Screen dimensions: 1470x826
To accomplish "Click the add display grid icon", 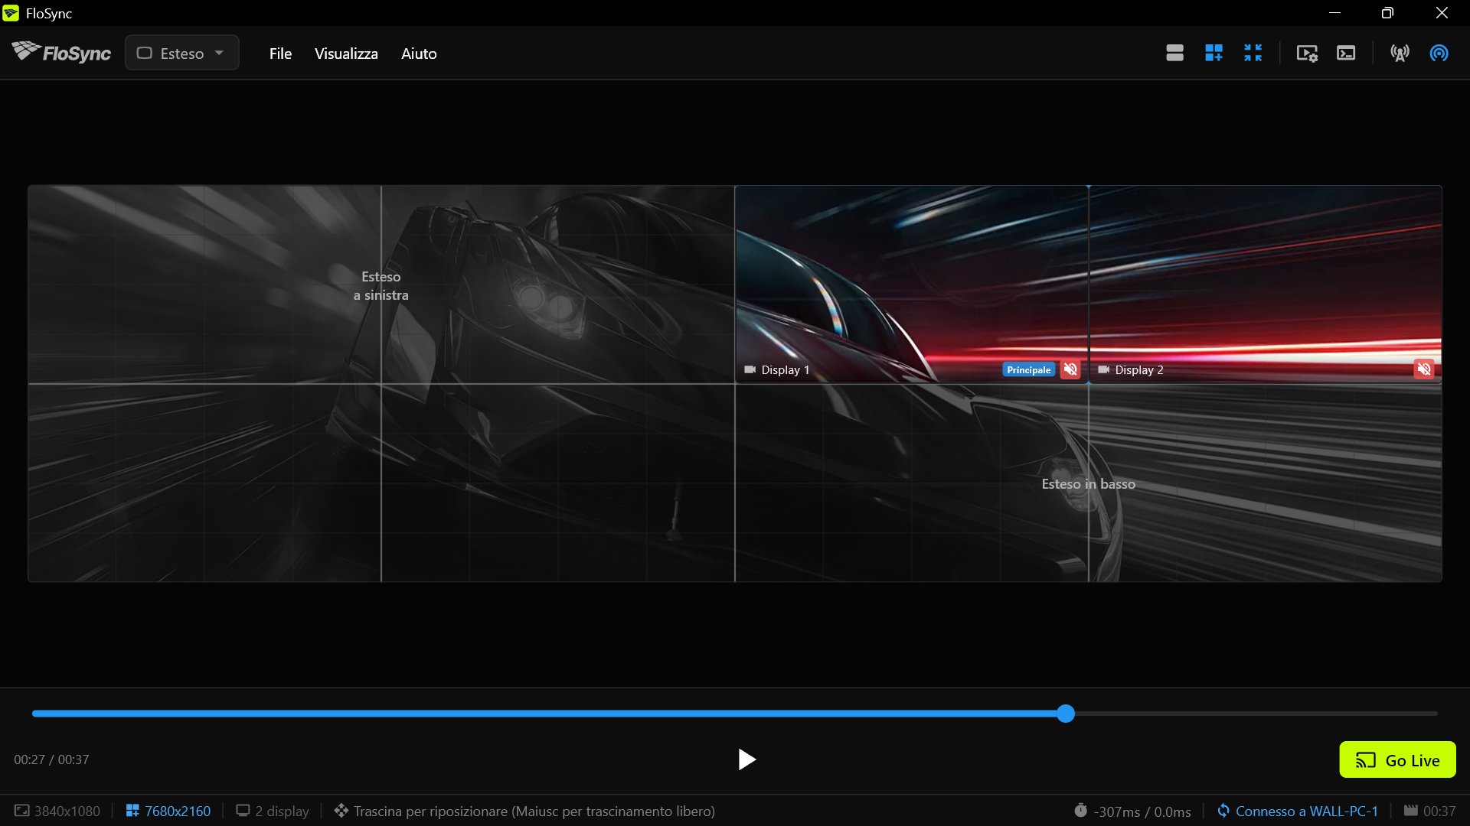I will click(1214, 53).
